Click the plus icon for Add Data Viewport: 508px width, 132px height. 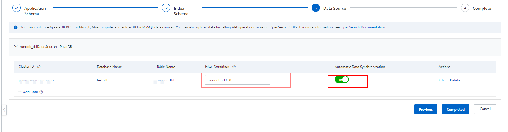[x=20, y=92]
